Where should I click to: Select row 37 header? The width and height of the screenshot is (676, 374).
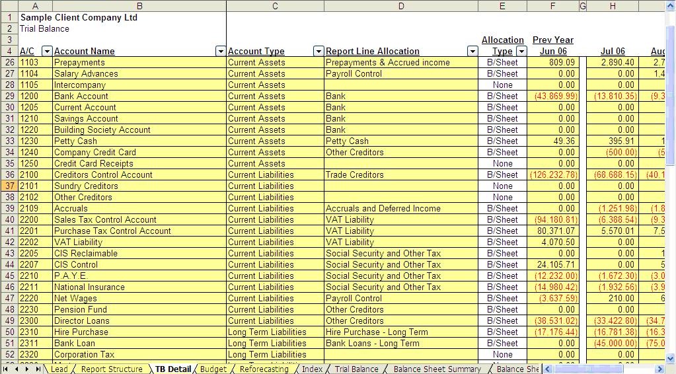pos(9,186)
